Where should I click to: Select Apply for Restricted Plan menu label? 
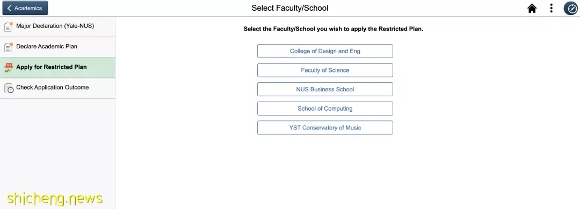(52, 67)
